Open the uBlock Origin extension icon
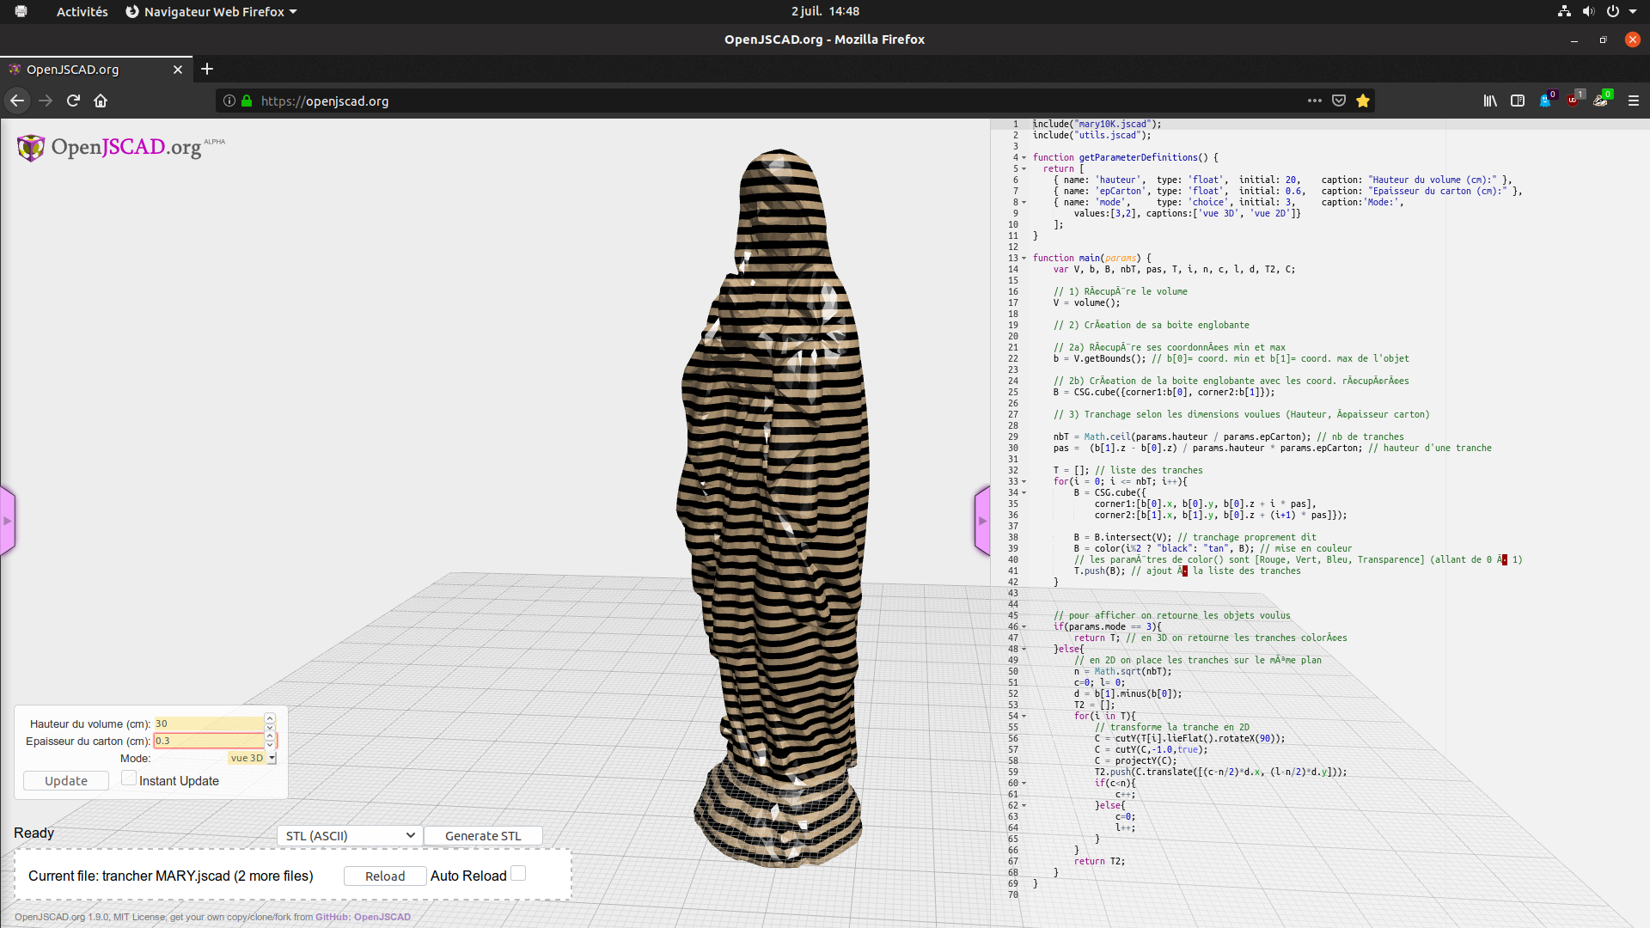The height and width of the screenshot is (928, 1650). tap(1574, 100)
